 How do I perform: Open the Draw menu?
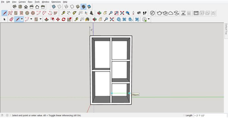[x=30, y=2]
